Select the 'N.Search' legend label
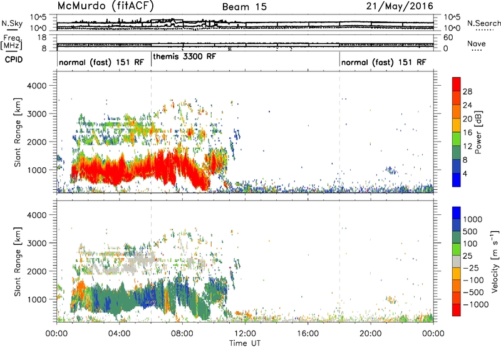 click(x=483, y=23)
